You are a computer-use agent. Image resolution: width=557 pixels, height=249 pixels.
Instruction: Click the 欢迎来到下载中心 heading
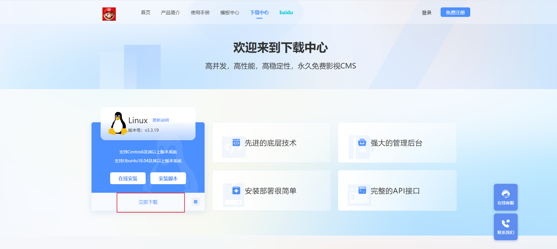click(280, 48)
